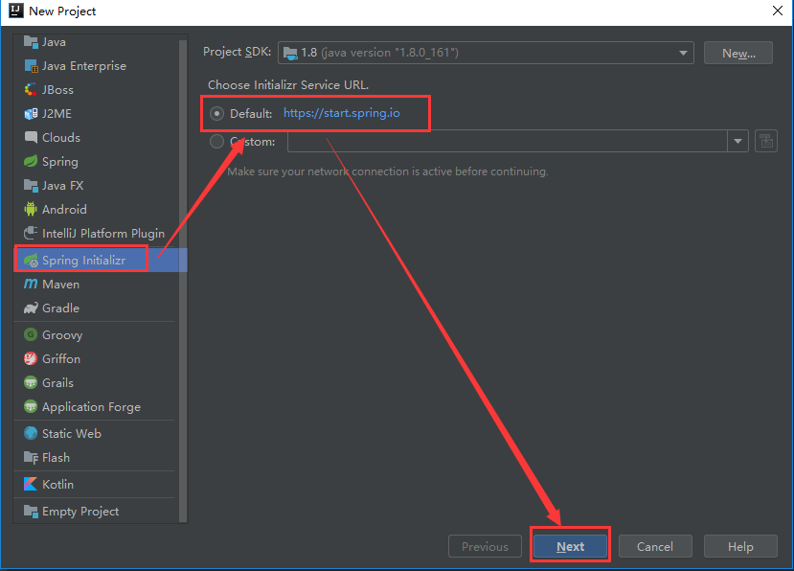Click the Kotlin logo icon
The image size is (794, 571).
point(31,485)
